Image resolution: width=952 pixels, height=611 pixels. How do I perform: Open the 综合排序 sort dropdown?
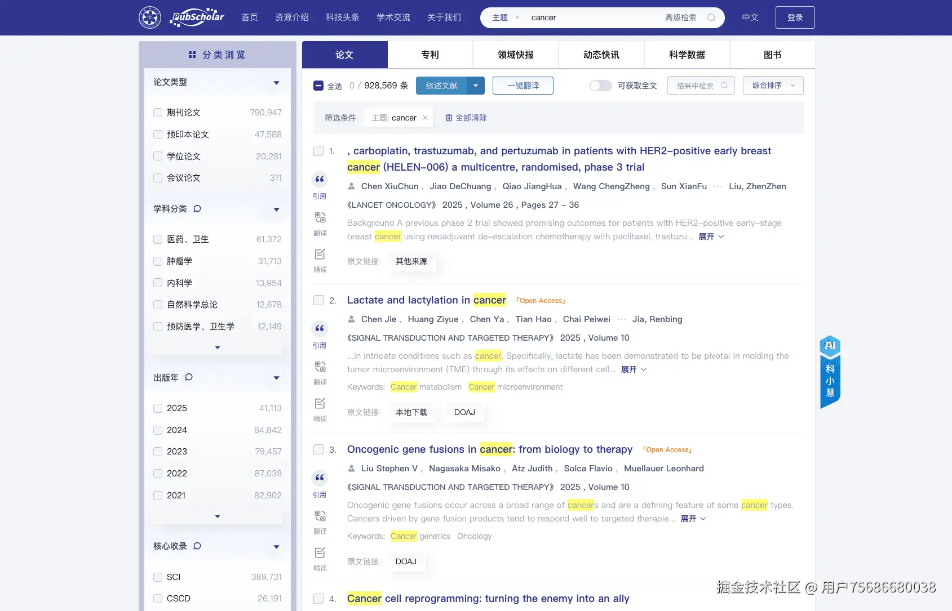[x=773, y=86]
